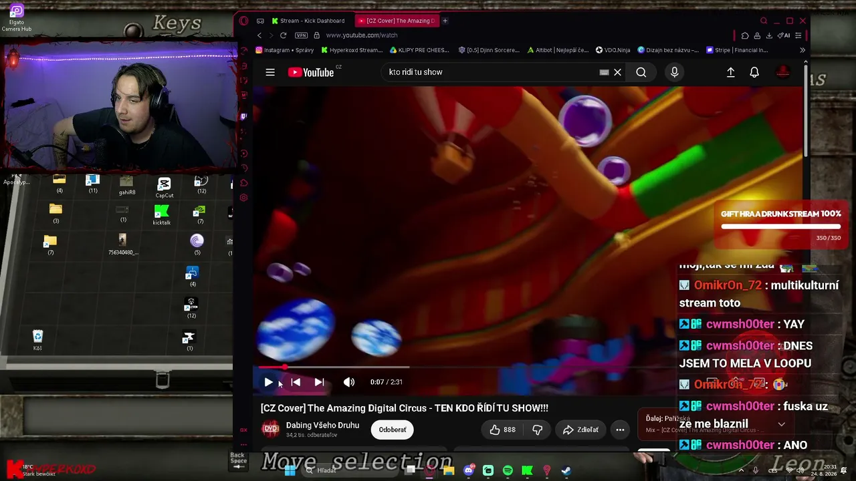Viewport: 856px width, 481px height.
Task: Run search with the magnifier button
Action: 641,72
